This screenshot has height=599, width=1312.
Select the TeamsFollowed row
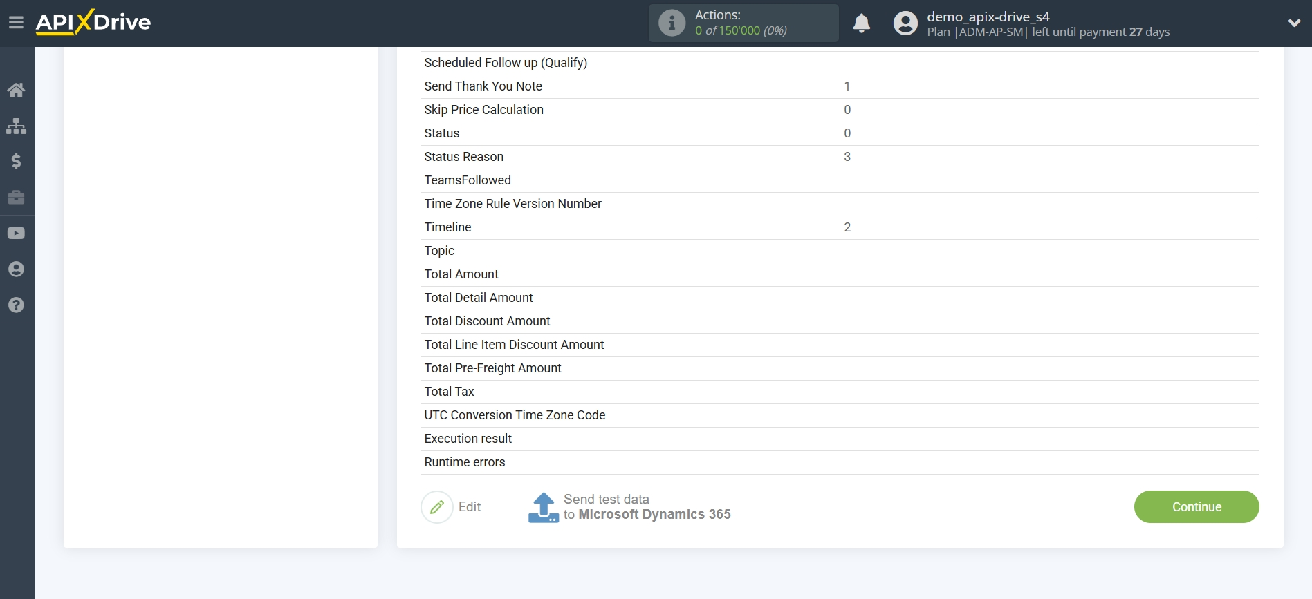pyautogui.click(x=840, y=180)
